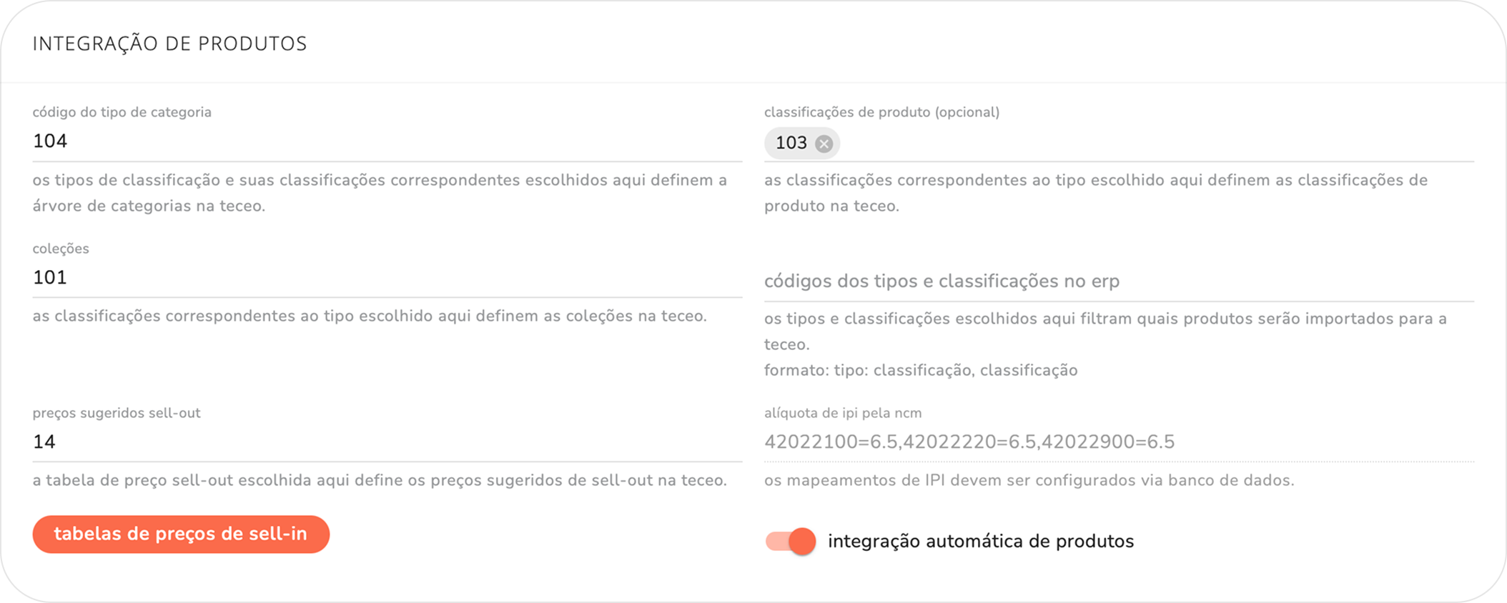Focus the códigos dos tipos e classificações field
Image resolution: width=1507 pixels, height=603 pixels.
[1118, 281]
